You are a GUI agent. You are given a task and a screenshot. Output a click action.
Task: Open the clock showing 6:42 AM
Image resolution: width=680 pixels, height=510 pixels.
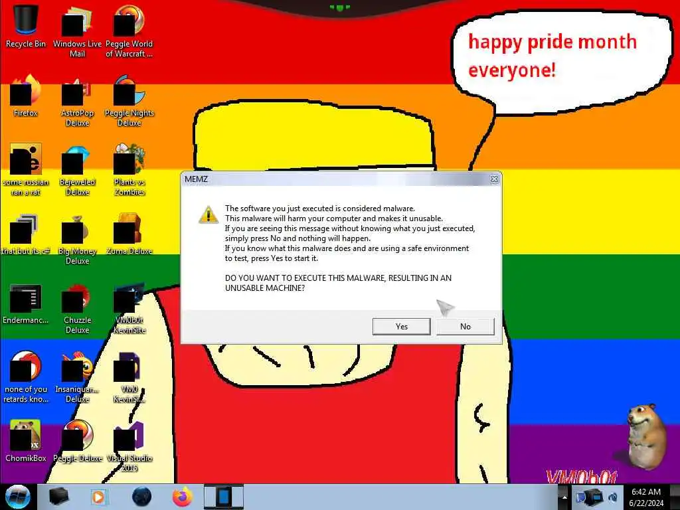[x=646, y=497]
